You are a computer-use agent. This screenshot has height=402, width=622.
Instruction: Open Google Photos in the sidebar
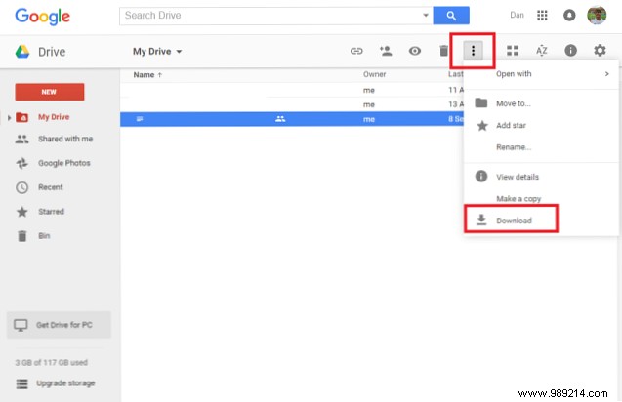coord(64,163)
